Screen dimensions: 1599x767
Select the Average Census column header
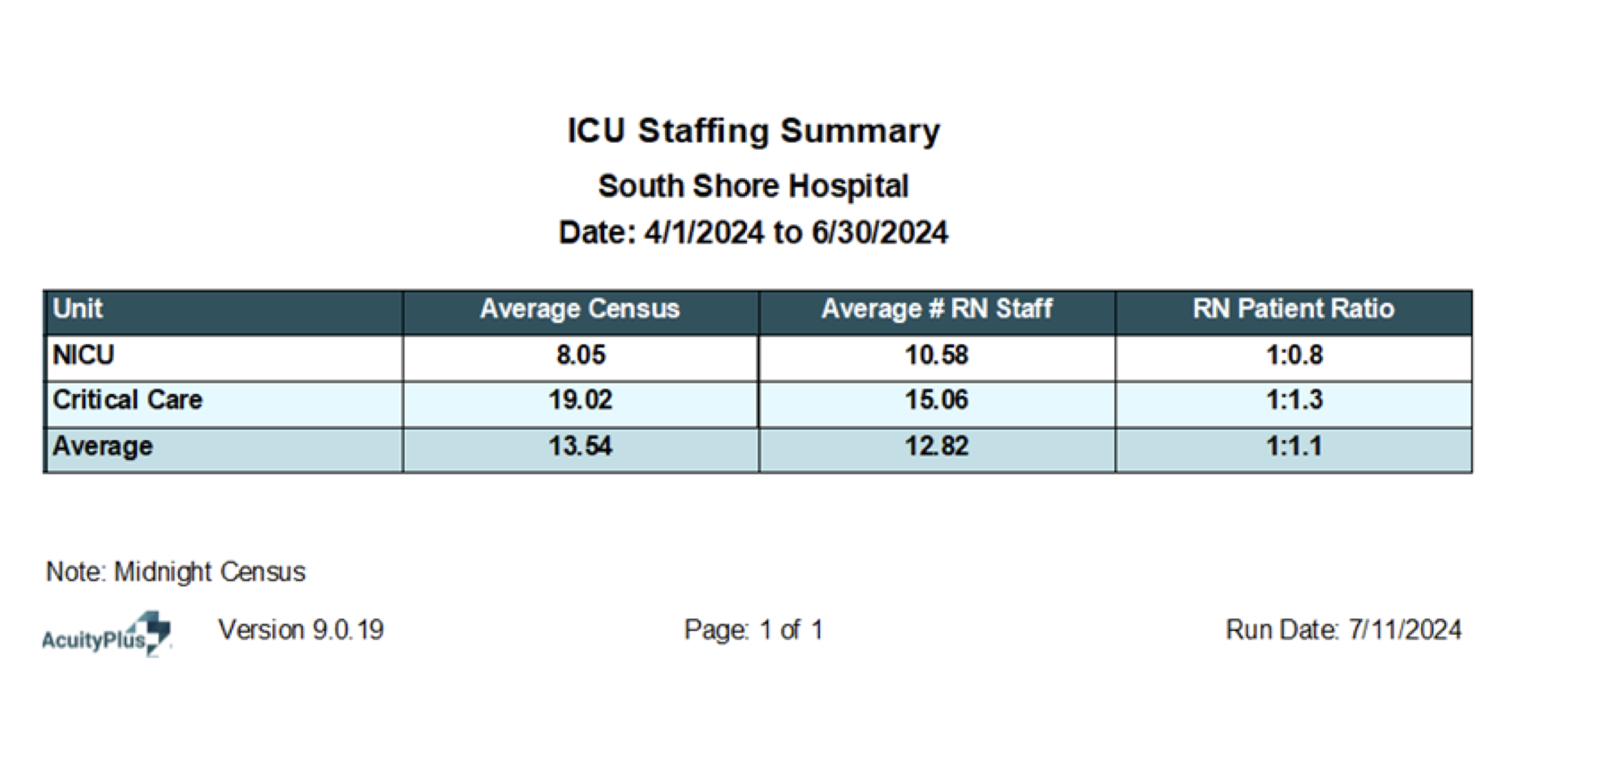[579, 309]
